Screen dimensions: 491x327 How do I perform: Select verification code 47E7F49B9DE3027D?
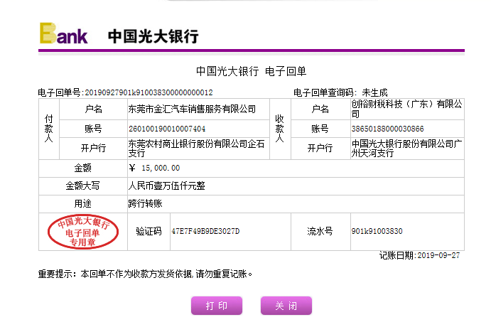205,232
